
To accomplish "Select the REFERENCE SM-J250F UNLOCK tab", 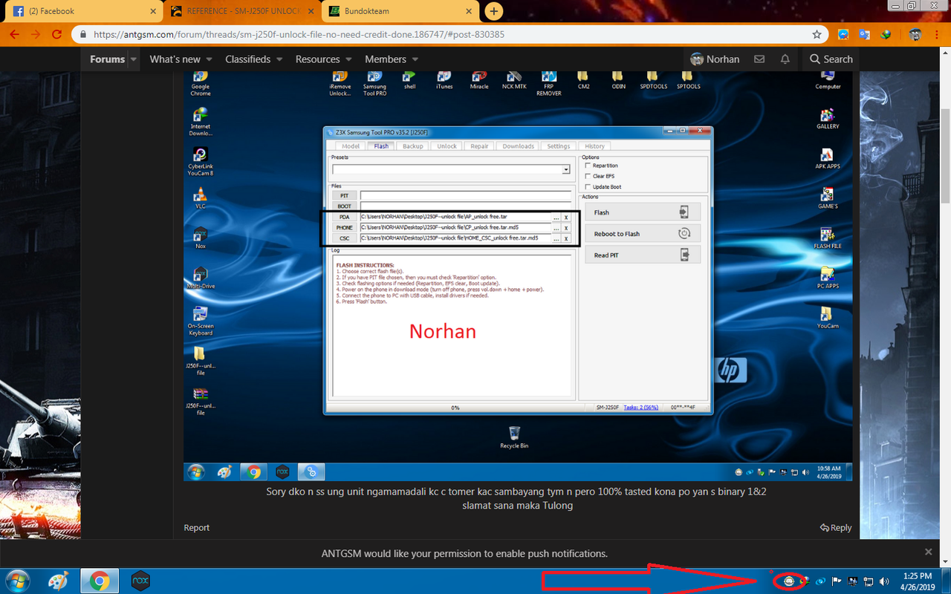I will pos(241,11).
